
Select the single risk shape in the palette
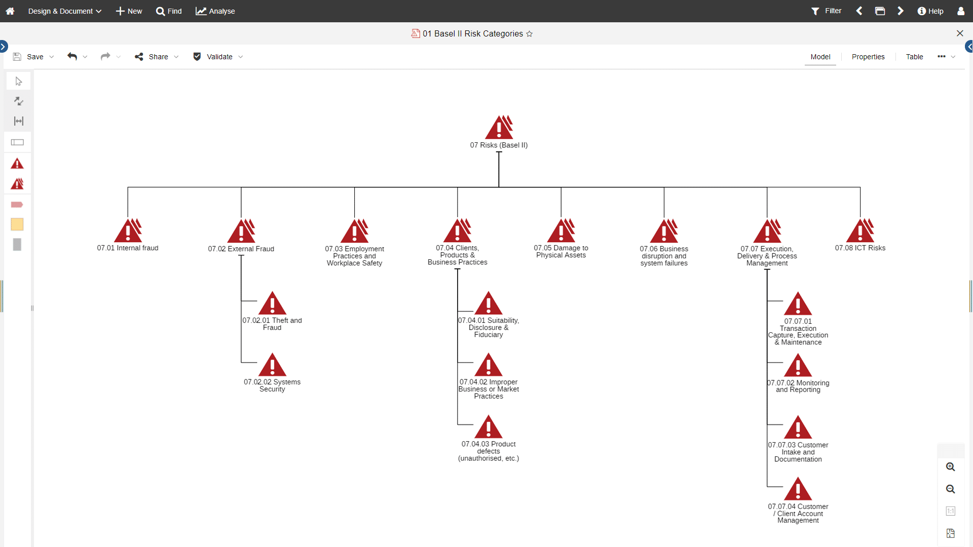(17, 164)
